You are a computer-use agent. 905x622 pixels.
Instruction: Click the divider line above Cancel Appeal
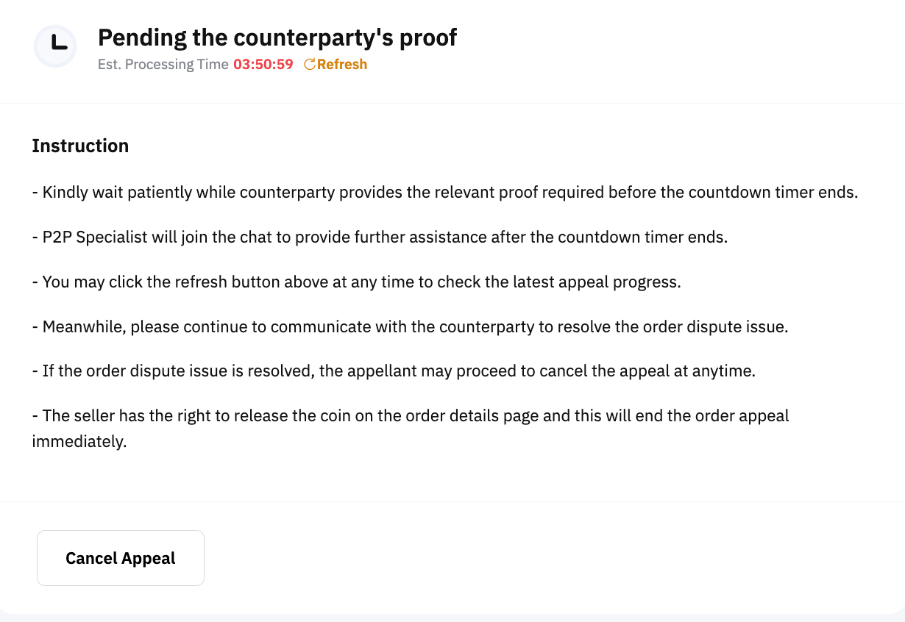(452, 502)
